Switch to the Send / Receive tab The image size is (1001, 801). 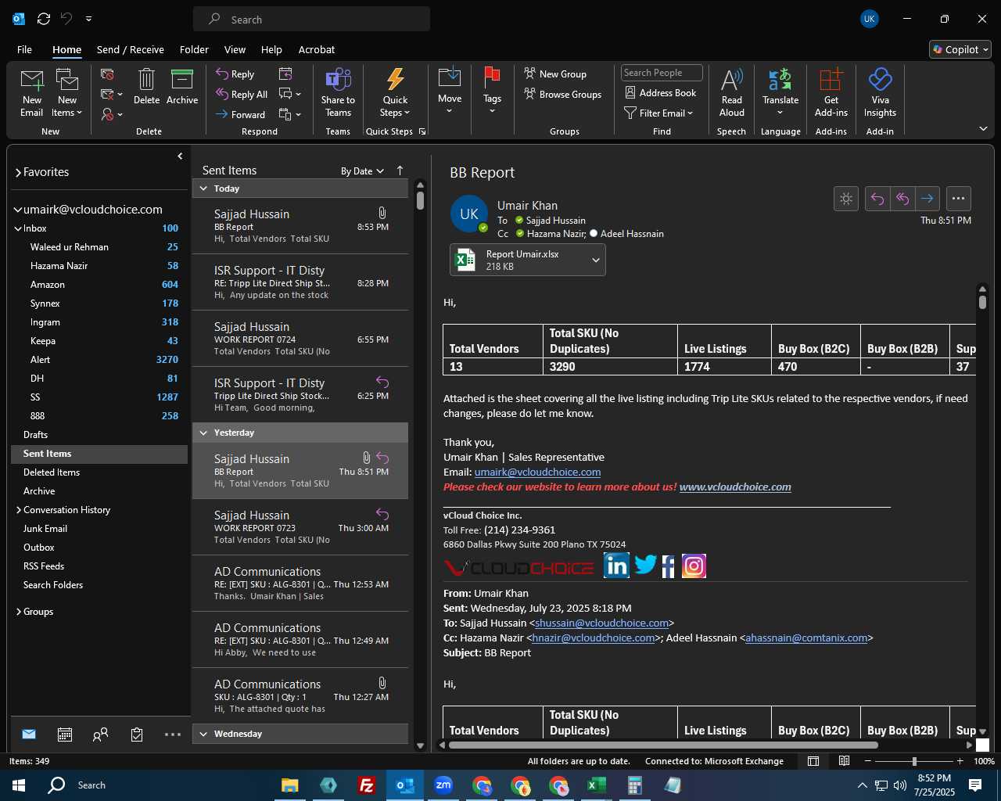[131, 49]
